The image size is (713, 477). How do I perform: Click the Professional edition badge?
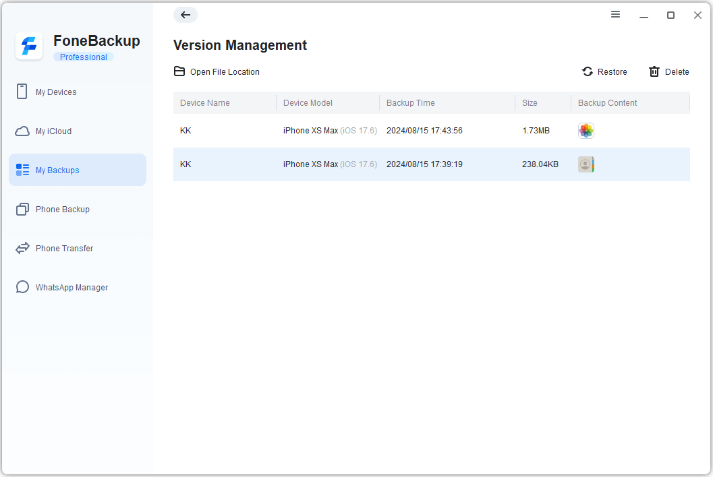pyautogui.click(x=84, y=57)
